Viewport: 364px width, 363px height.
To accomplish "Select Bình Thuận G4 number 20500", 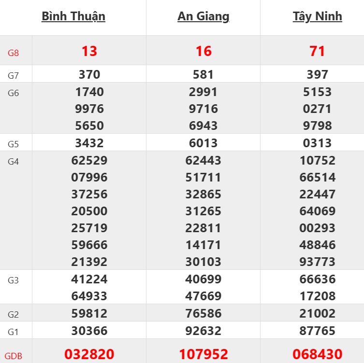I will 89,211.
